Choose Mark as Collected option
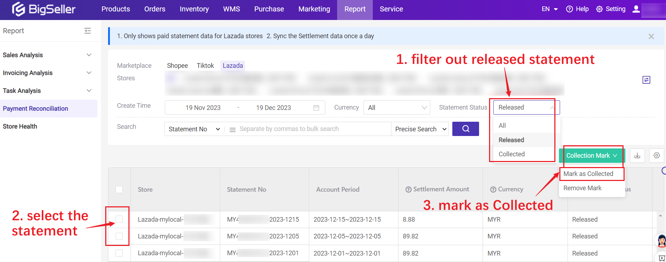This screenshot has height=262, width=666. click(x=588, y=174)
